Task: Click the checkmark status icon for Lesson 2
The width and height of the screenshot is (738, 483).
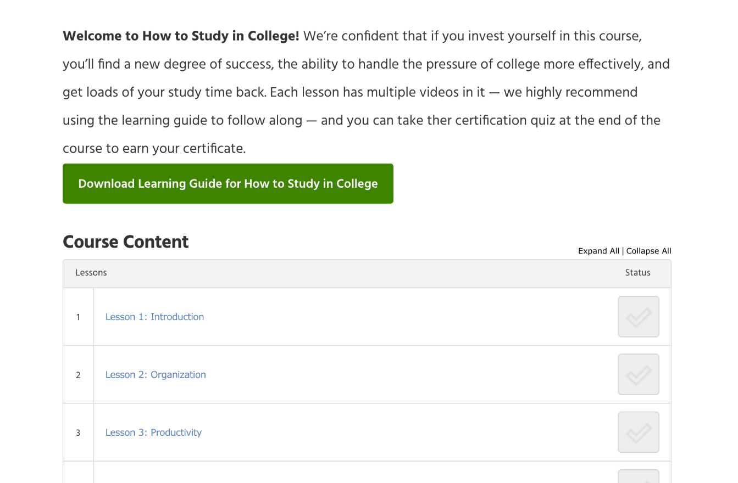Action: pos(638,374)
